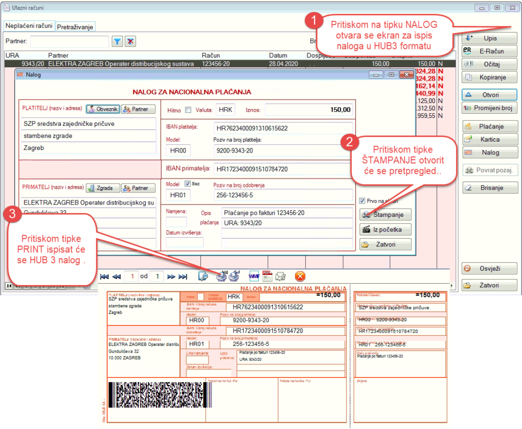Click the Model field showing HR01
This screenshot has height=429, width=522.
coord(178,195)
